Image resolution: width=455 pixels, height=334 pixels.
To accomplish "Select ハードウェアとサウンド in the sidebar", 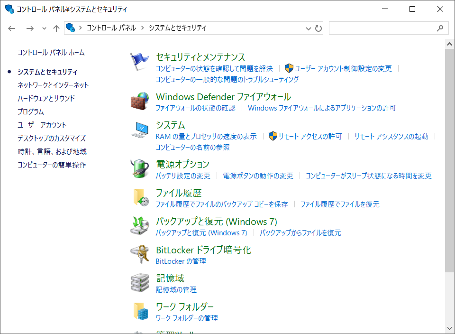I will pos(46,99).
